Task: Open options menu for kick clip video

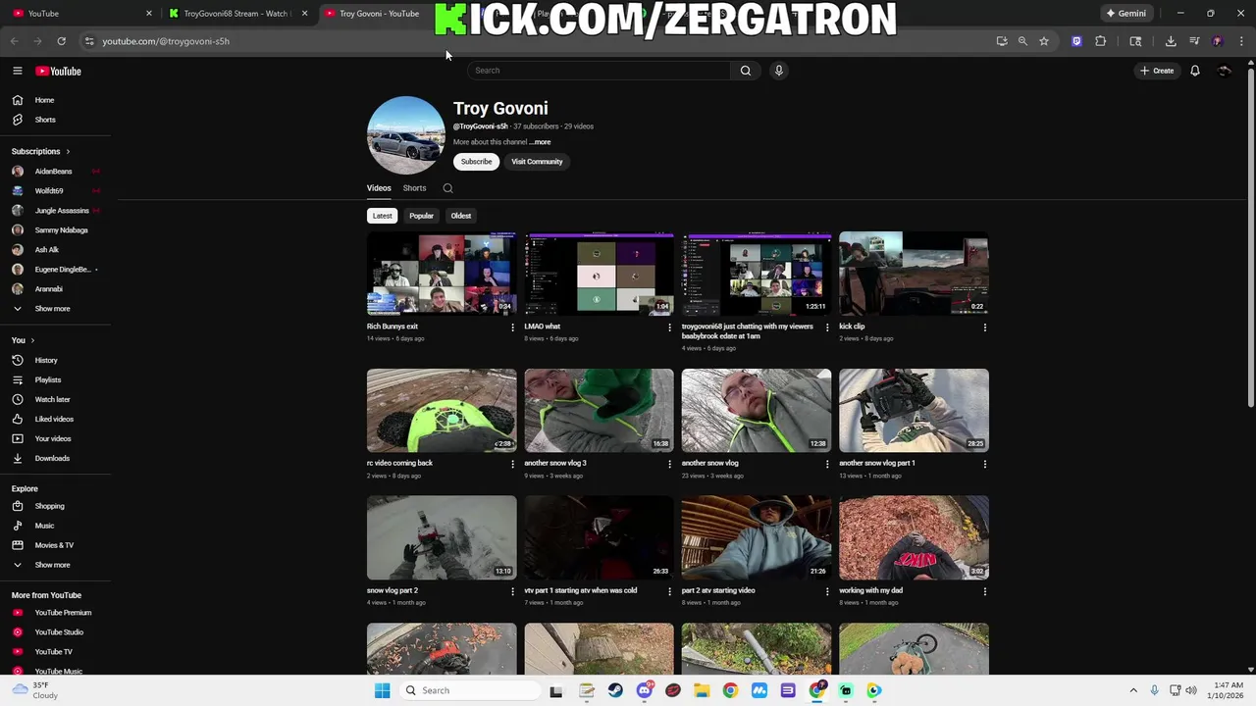Action: 985,328
